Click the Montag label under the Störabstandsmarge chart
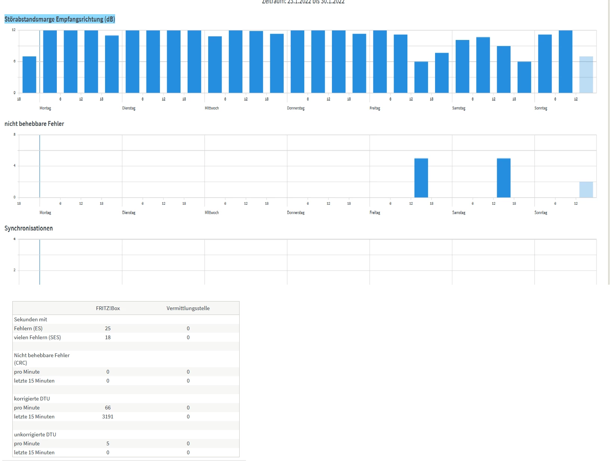 pyautogui.click(x=45, y=108)
